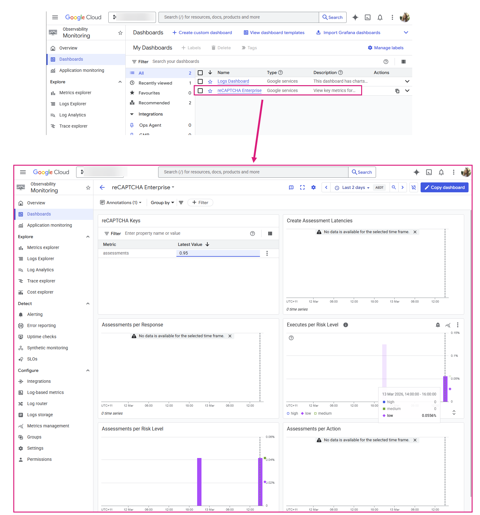Open notifications bell in the Dashboards list window
This screenshot has height=515, width=480.
[380, 17]
